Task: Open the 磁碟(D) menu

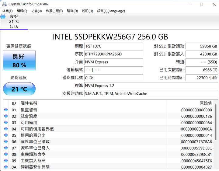Action: click(72, 11)
